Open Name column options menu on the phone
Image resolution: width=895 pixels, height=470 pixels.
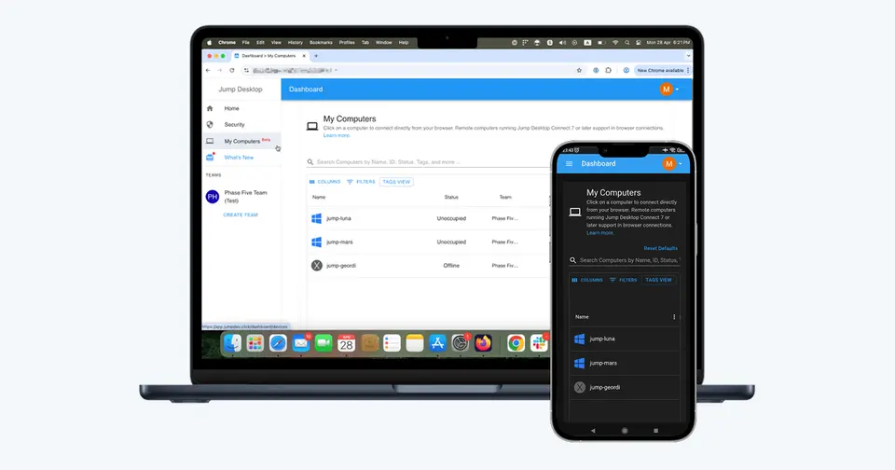[x=674, y=317]
